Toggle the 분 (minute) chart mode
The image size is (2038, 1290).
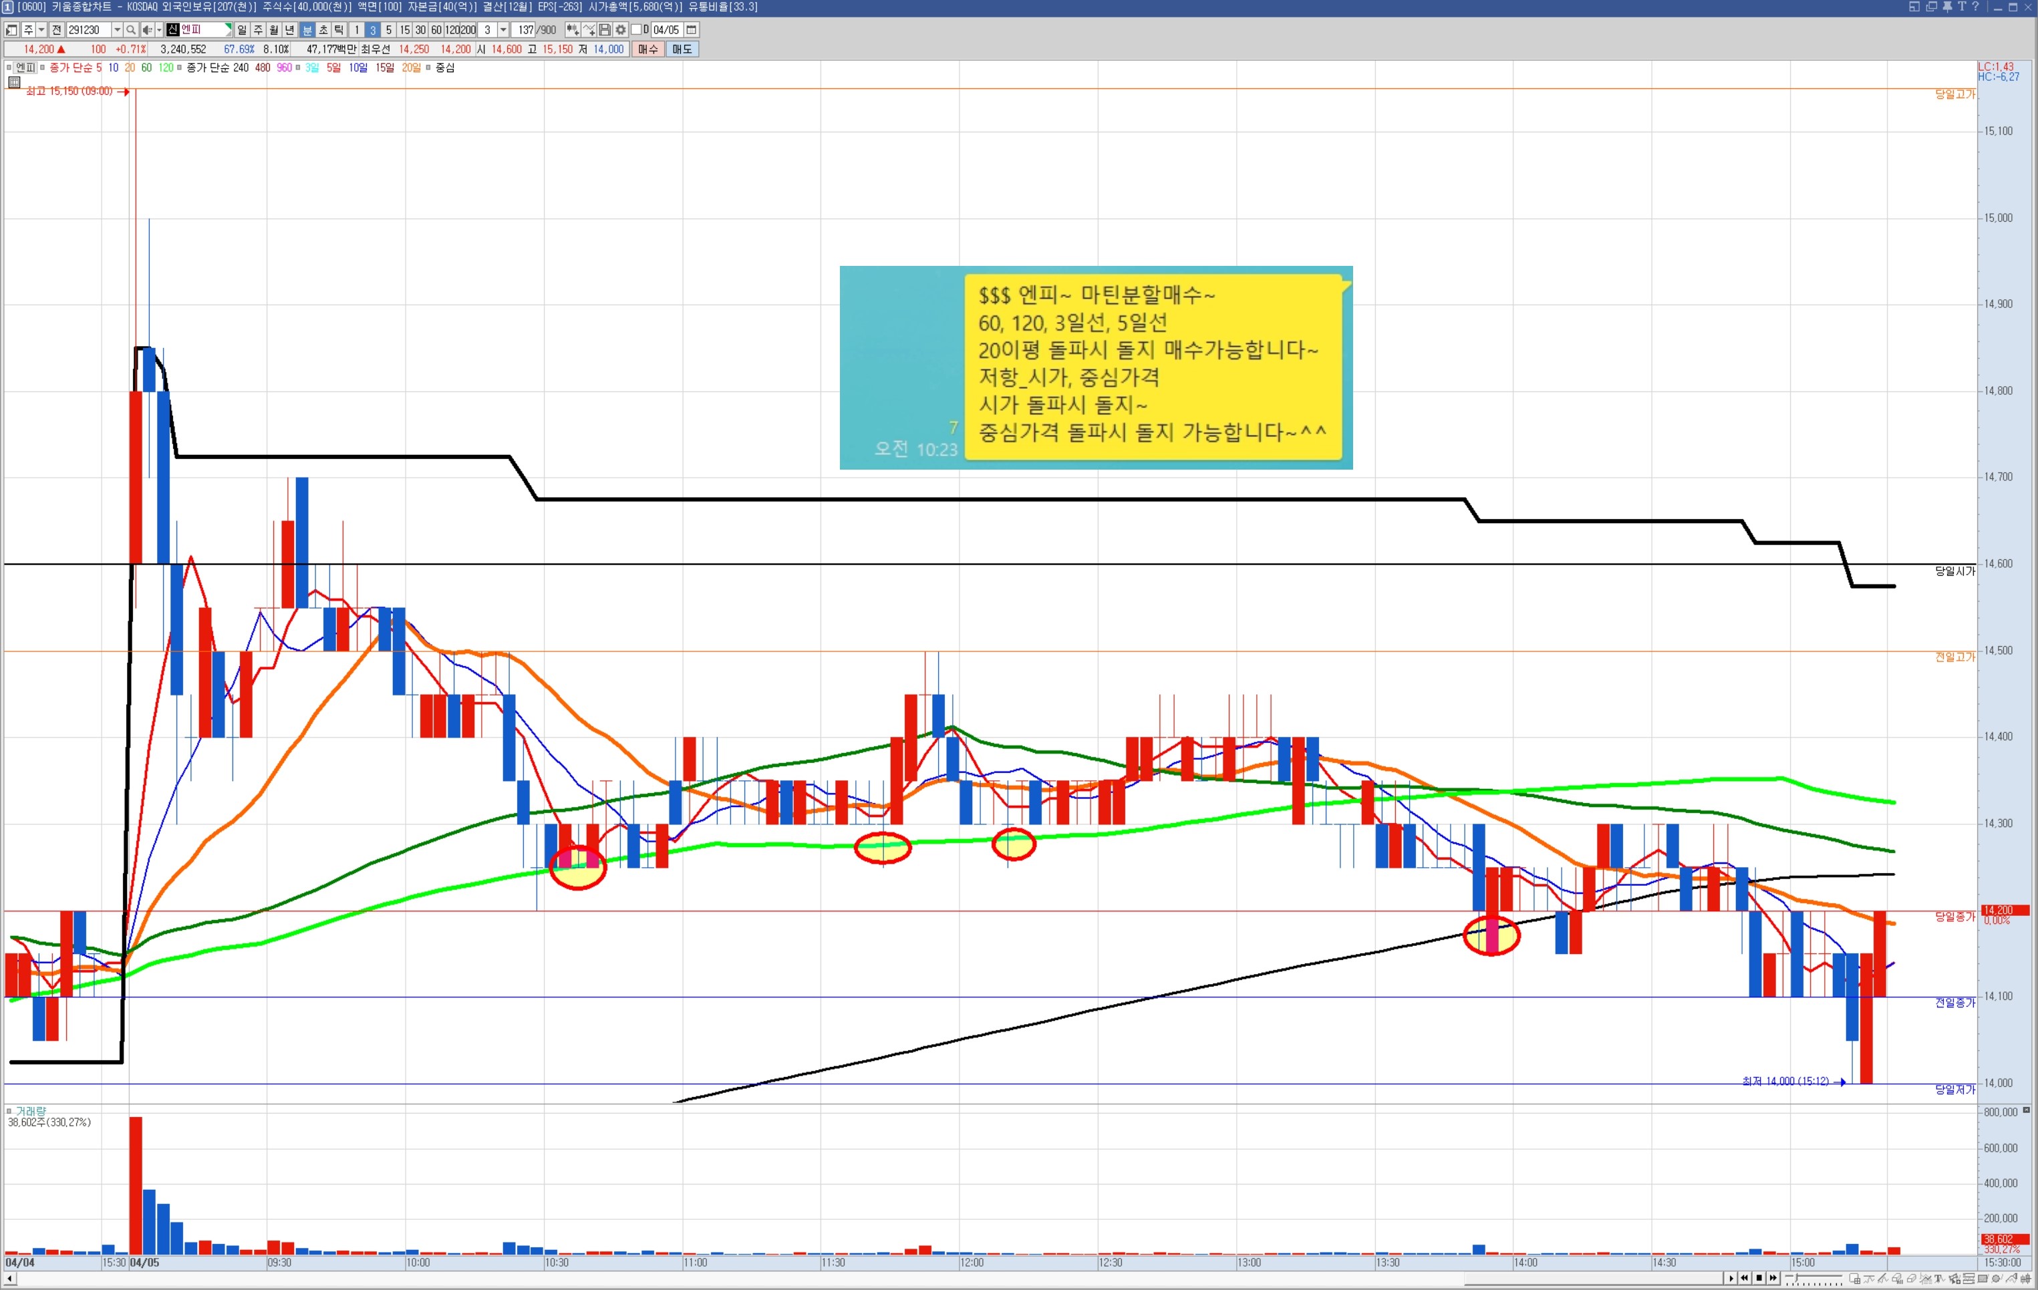(x=307, y=29)
